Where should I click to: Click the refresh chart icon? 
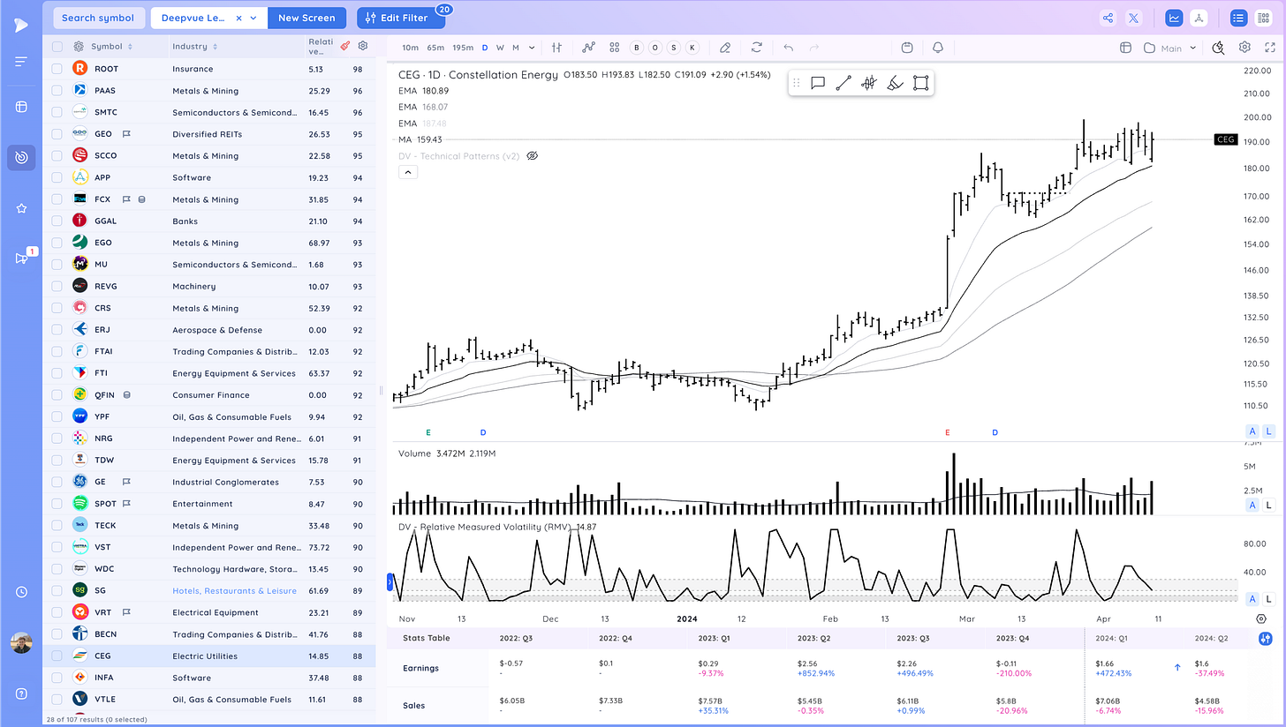pyautogui.click(x=757, y=48)
